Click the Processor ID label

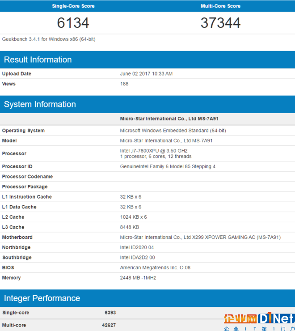(x=17, y=166)
